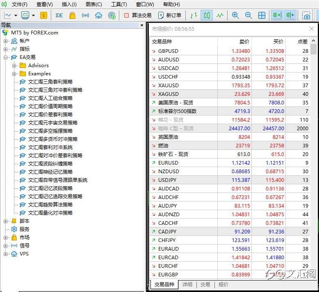Select MT5 by FOREX.com root node
This screenshot has height=292, width=319.
pyautogui.click(x=34, y=32)
